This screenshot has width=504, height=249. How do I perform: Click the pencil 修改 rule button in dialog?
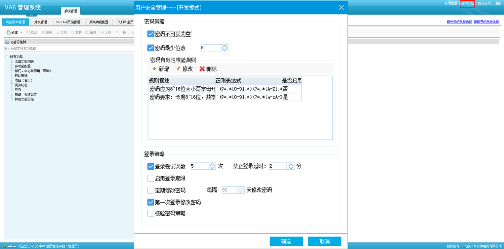pos(184,69)
